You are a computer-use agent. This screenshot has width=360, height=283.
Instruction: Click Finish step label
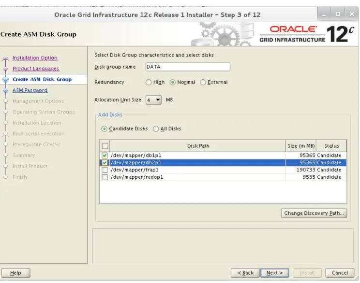[20, 177]
